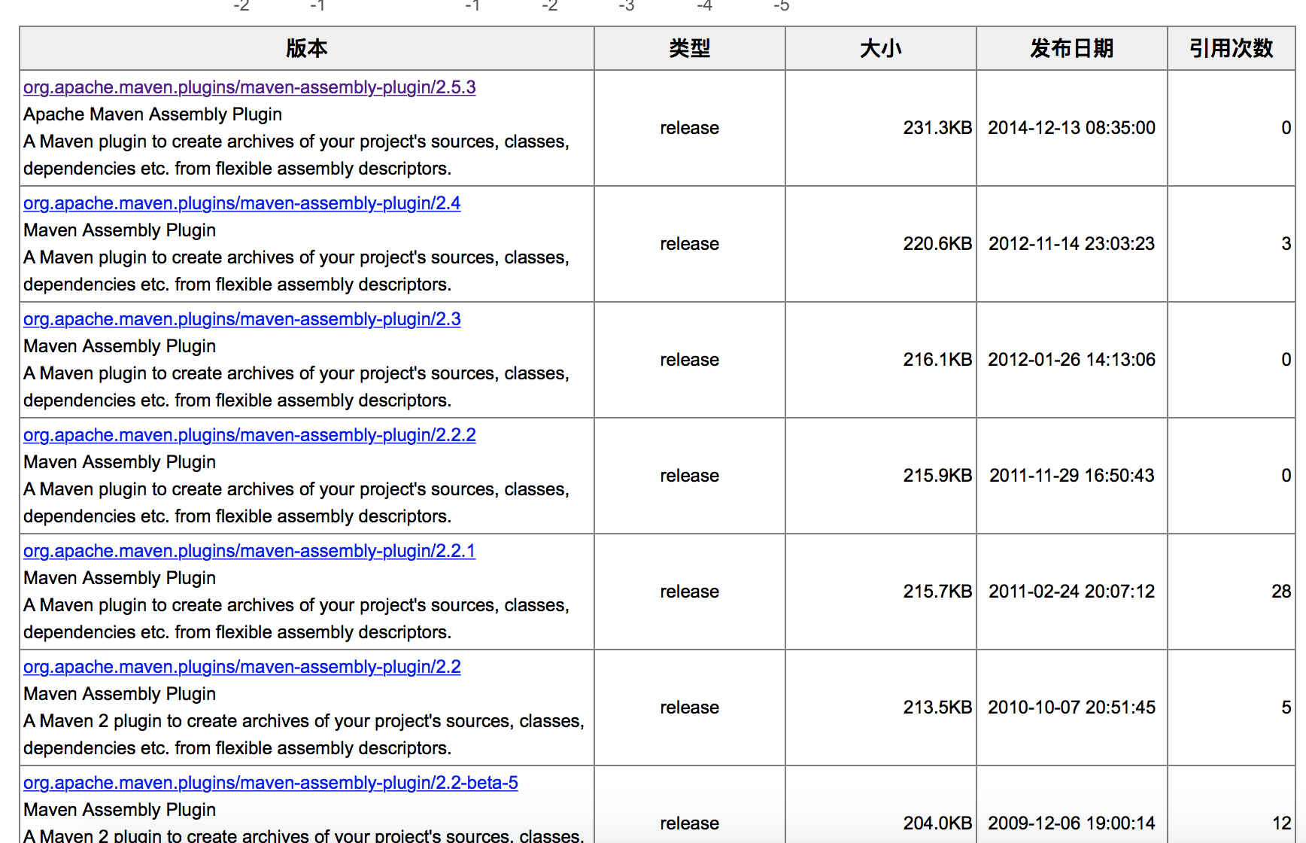Click the reference count 28
1306x843 pixels.
1282,592
